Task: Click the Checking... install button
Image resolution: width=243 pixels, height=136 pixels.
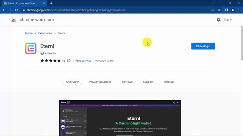Action: [x=203, y=46]
